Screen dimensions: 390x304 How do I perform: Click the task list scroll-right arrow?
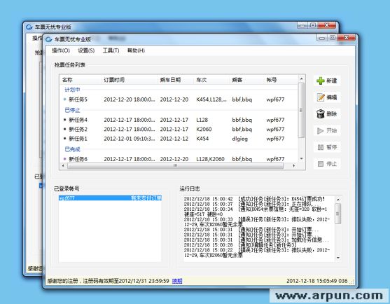coord(294,166)
